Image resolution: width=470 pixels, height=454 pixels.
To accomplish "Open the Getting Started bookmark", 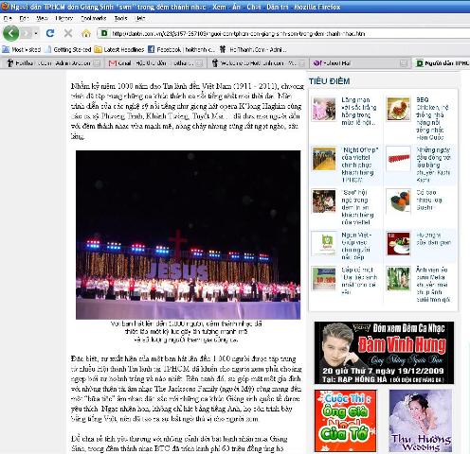I will (68, 49).
